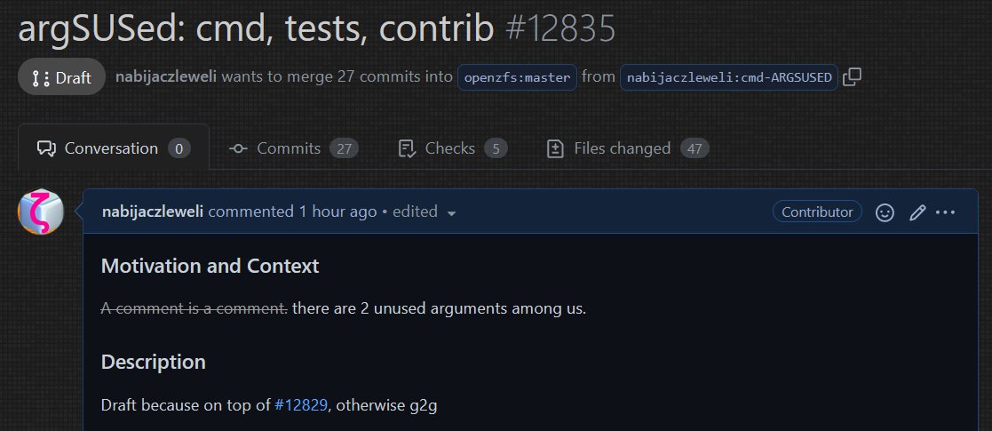Screen dimensions: 992x431
Task: Open the Checks tab
Action: pos(452,148)
